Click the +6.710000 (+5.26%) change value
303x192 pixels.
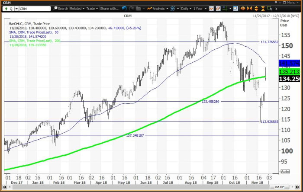[125, 28]
